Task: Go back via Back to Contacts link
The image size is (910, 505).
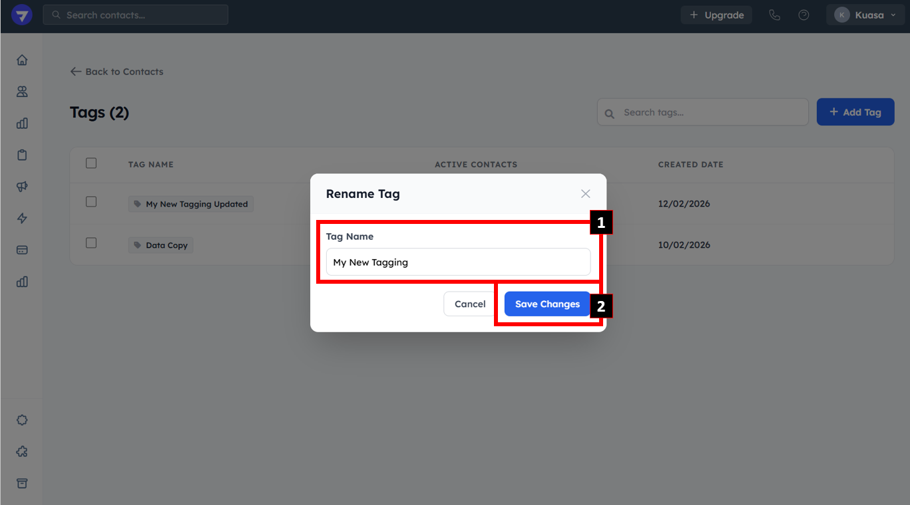Action: 116,72
